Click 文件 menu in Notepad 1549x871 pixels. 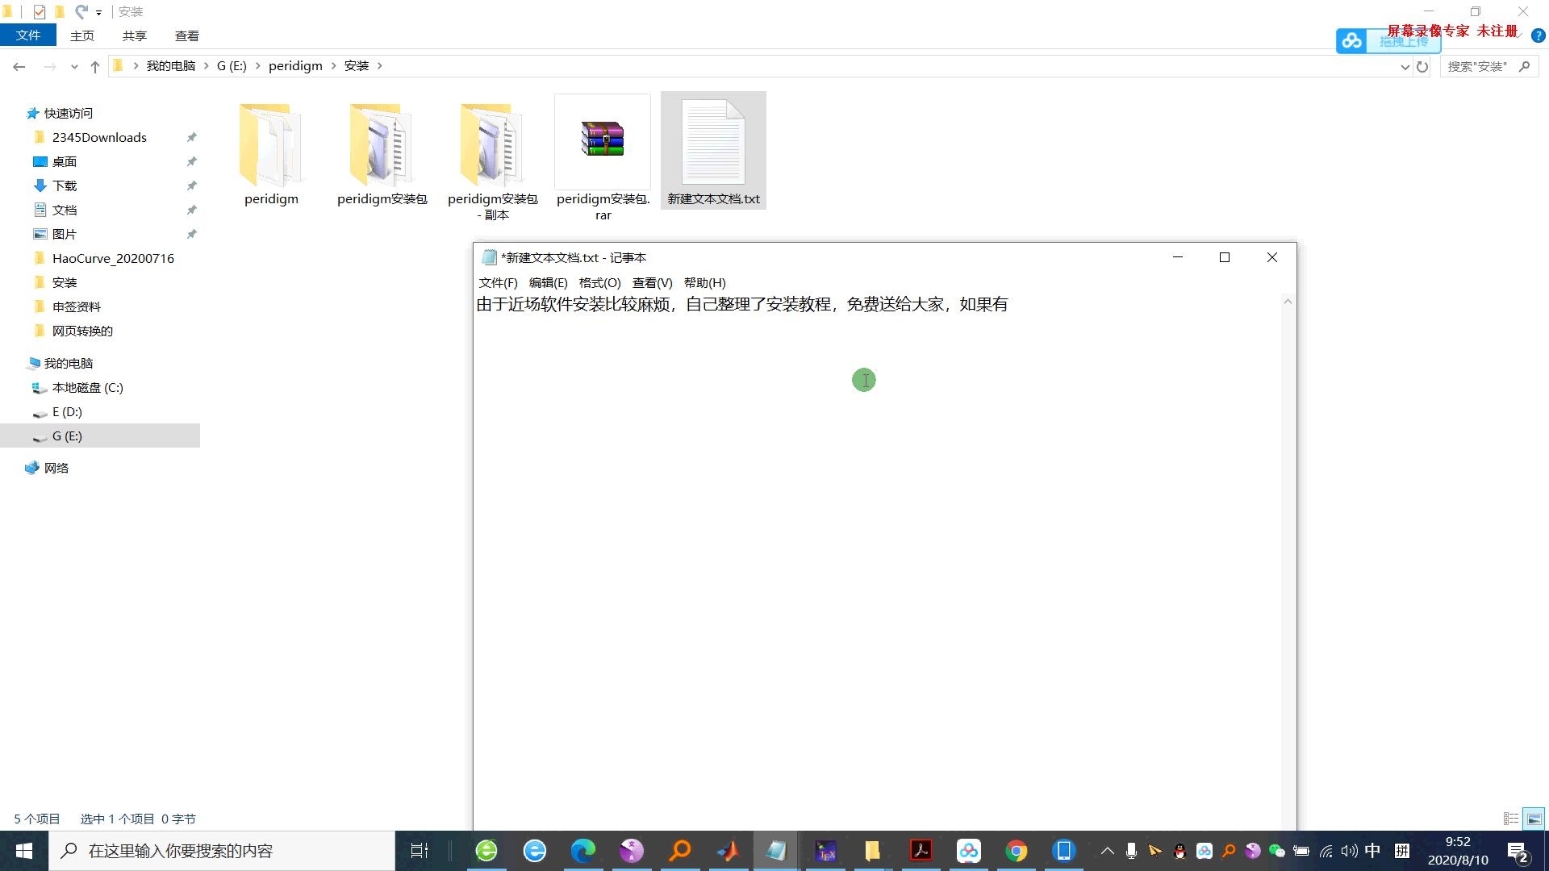point(499,281)
